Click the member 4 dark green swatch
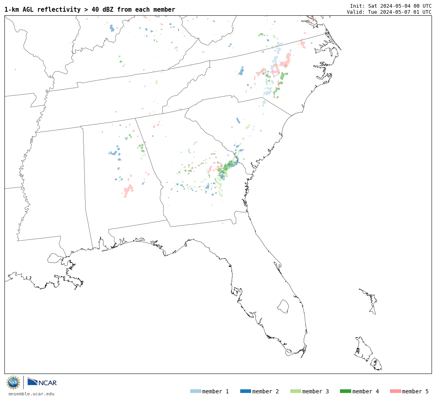Viewport: 436px width, 399px height. [345, 391]
